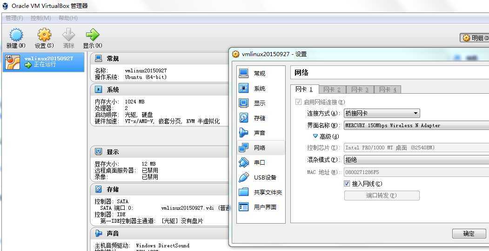The height and width of the screenshot is (251, 489).
Task: Click the 显示 (Show) green arrow icon
Action: [93, 35]
